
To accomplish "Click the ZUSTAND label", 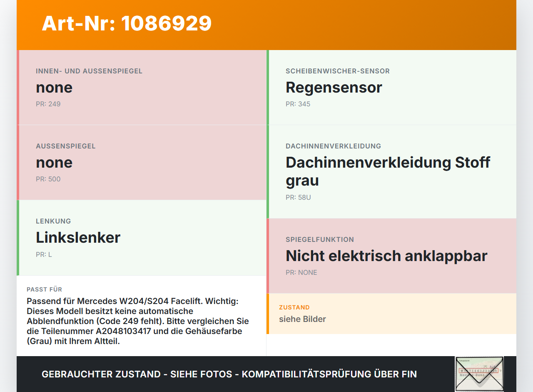I will coord(294,307).
